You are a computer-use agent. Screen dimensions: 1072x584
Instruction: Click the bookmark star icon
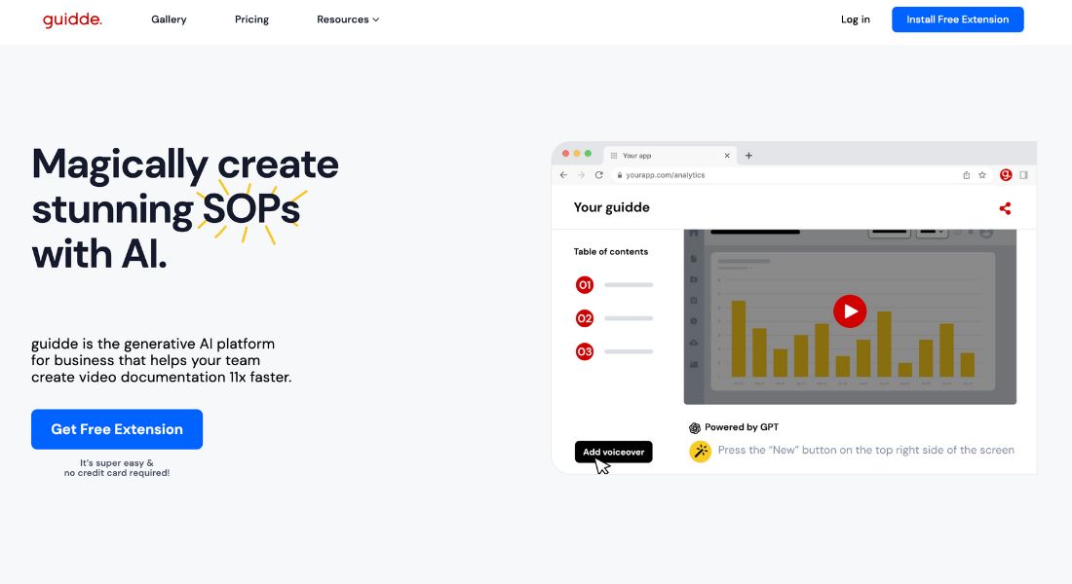[x=982, y=175]
